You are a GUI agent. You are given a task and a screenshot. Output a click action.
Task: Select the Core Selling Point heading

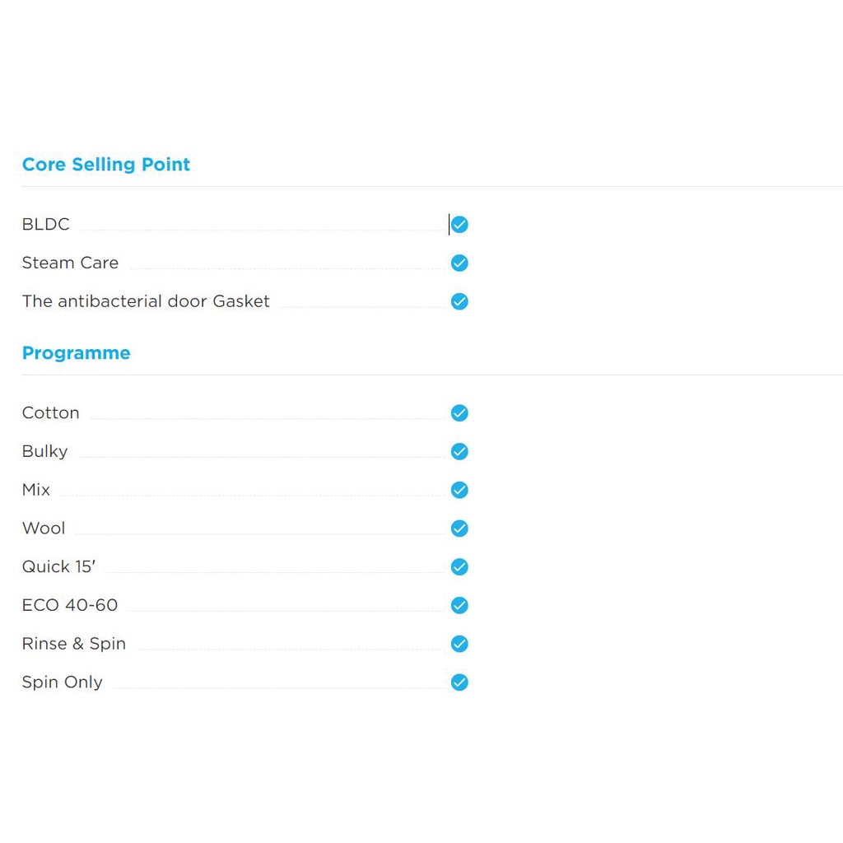106,165
